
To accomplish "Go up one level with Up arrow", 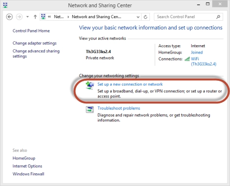I will 35,17.
